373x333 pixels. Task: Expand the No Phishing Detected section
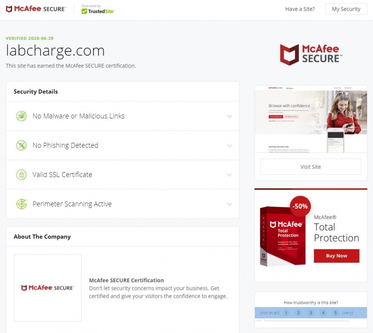(229, 145)
